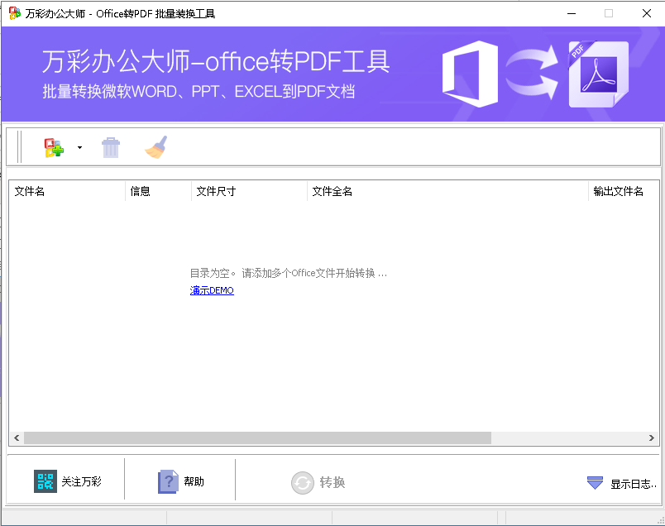The width and height of the screenshot is (665, 526).
Task: Click the blue triangle beside 显示日志
Action: pos(595,482)
